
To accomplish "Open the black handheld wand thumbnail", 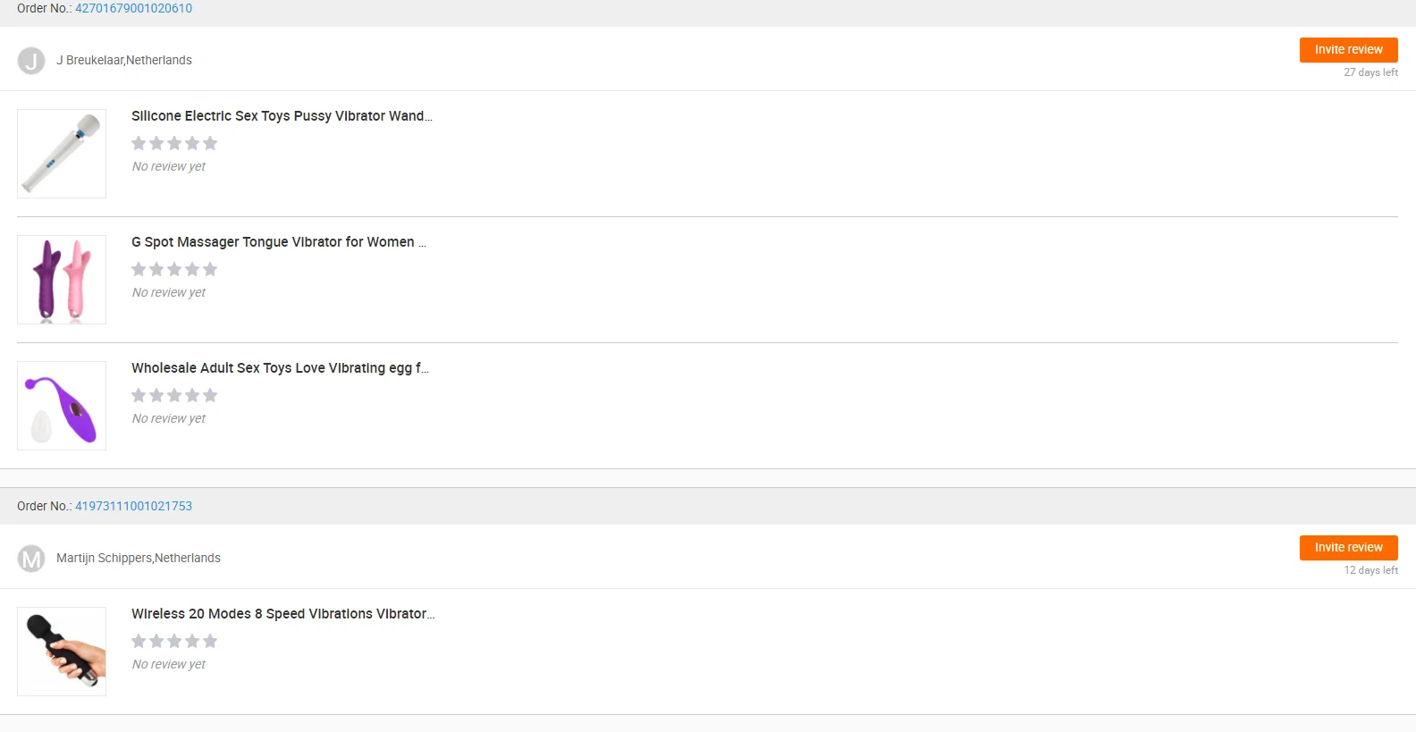I will (62, 652).
